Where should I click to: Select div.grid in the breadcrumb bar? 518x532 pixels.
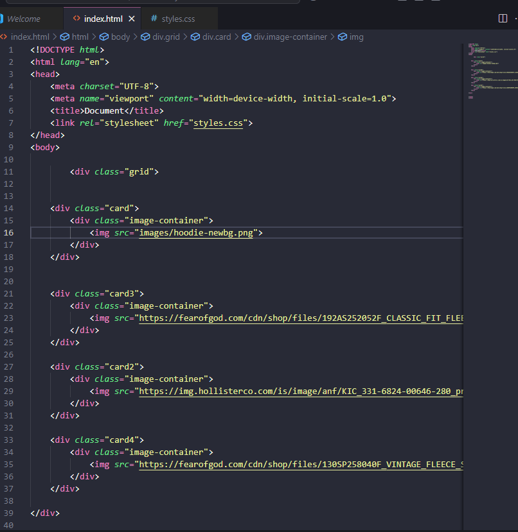[x=166, y=37]
